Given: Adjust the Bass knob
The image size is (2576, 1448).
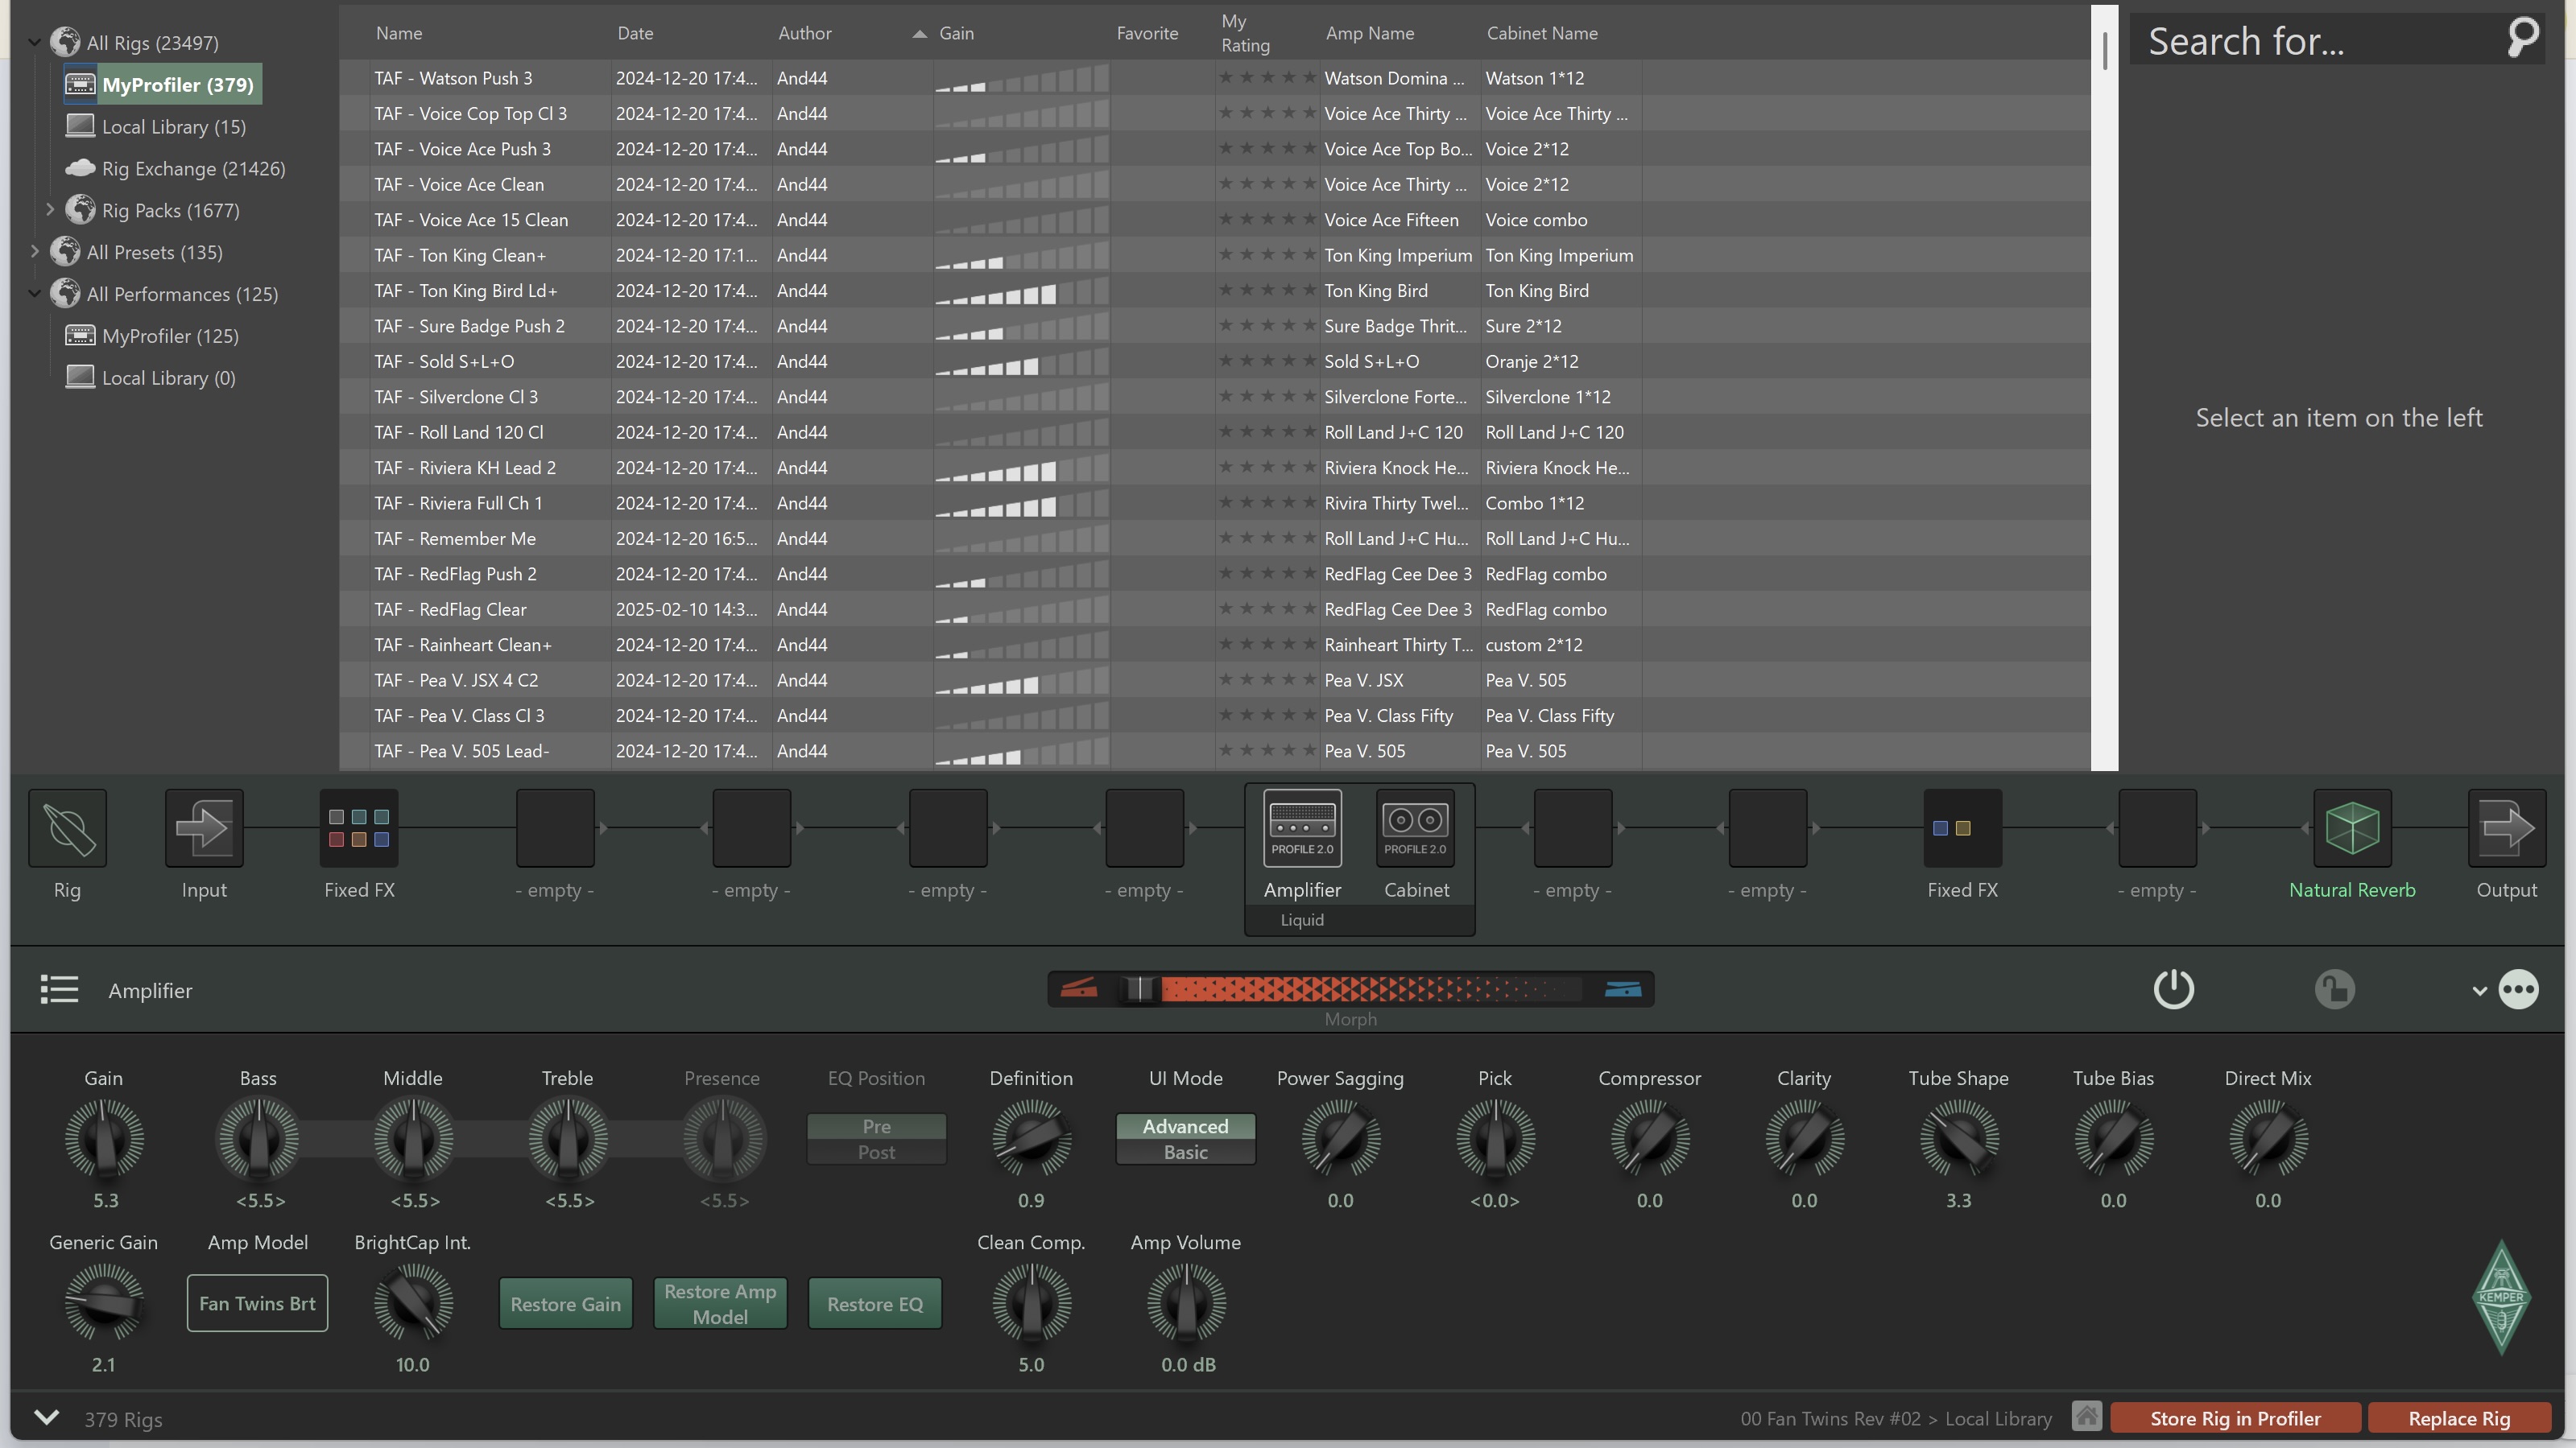Looking at the screenshot, I should [x=259, y=1138].
